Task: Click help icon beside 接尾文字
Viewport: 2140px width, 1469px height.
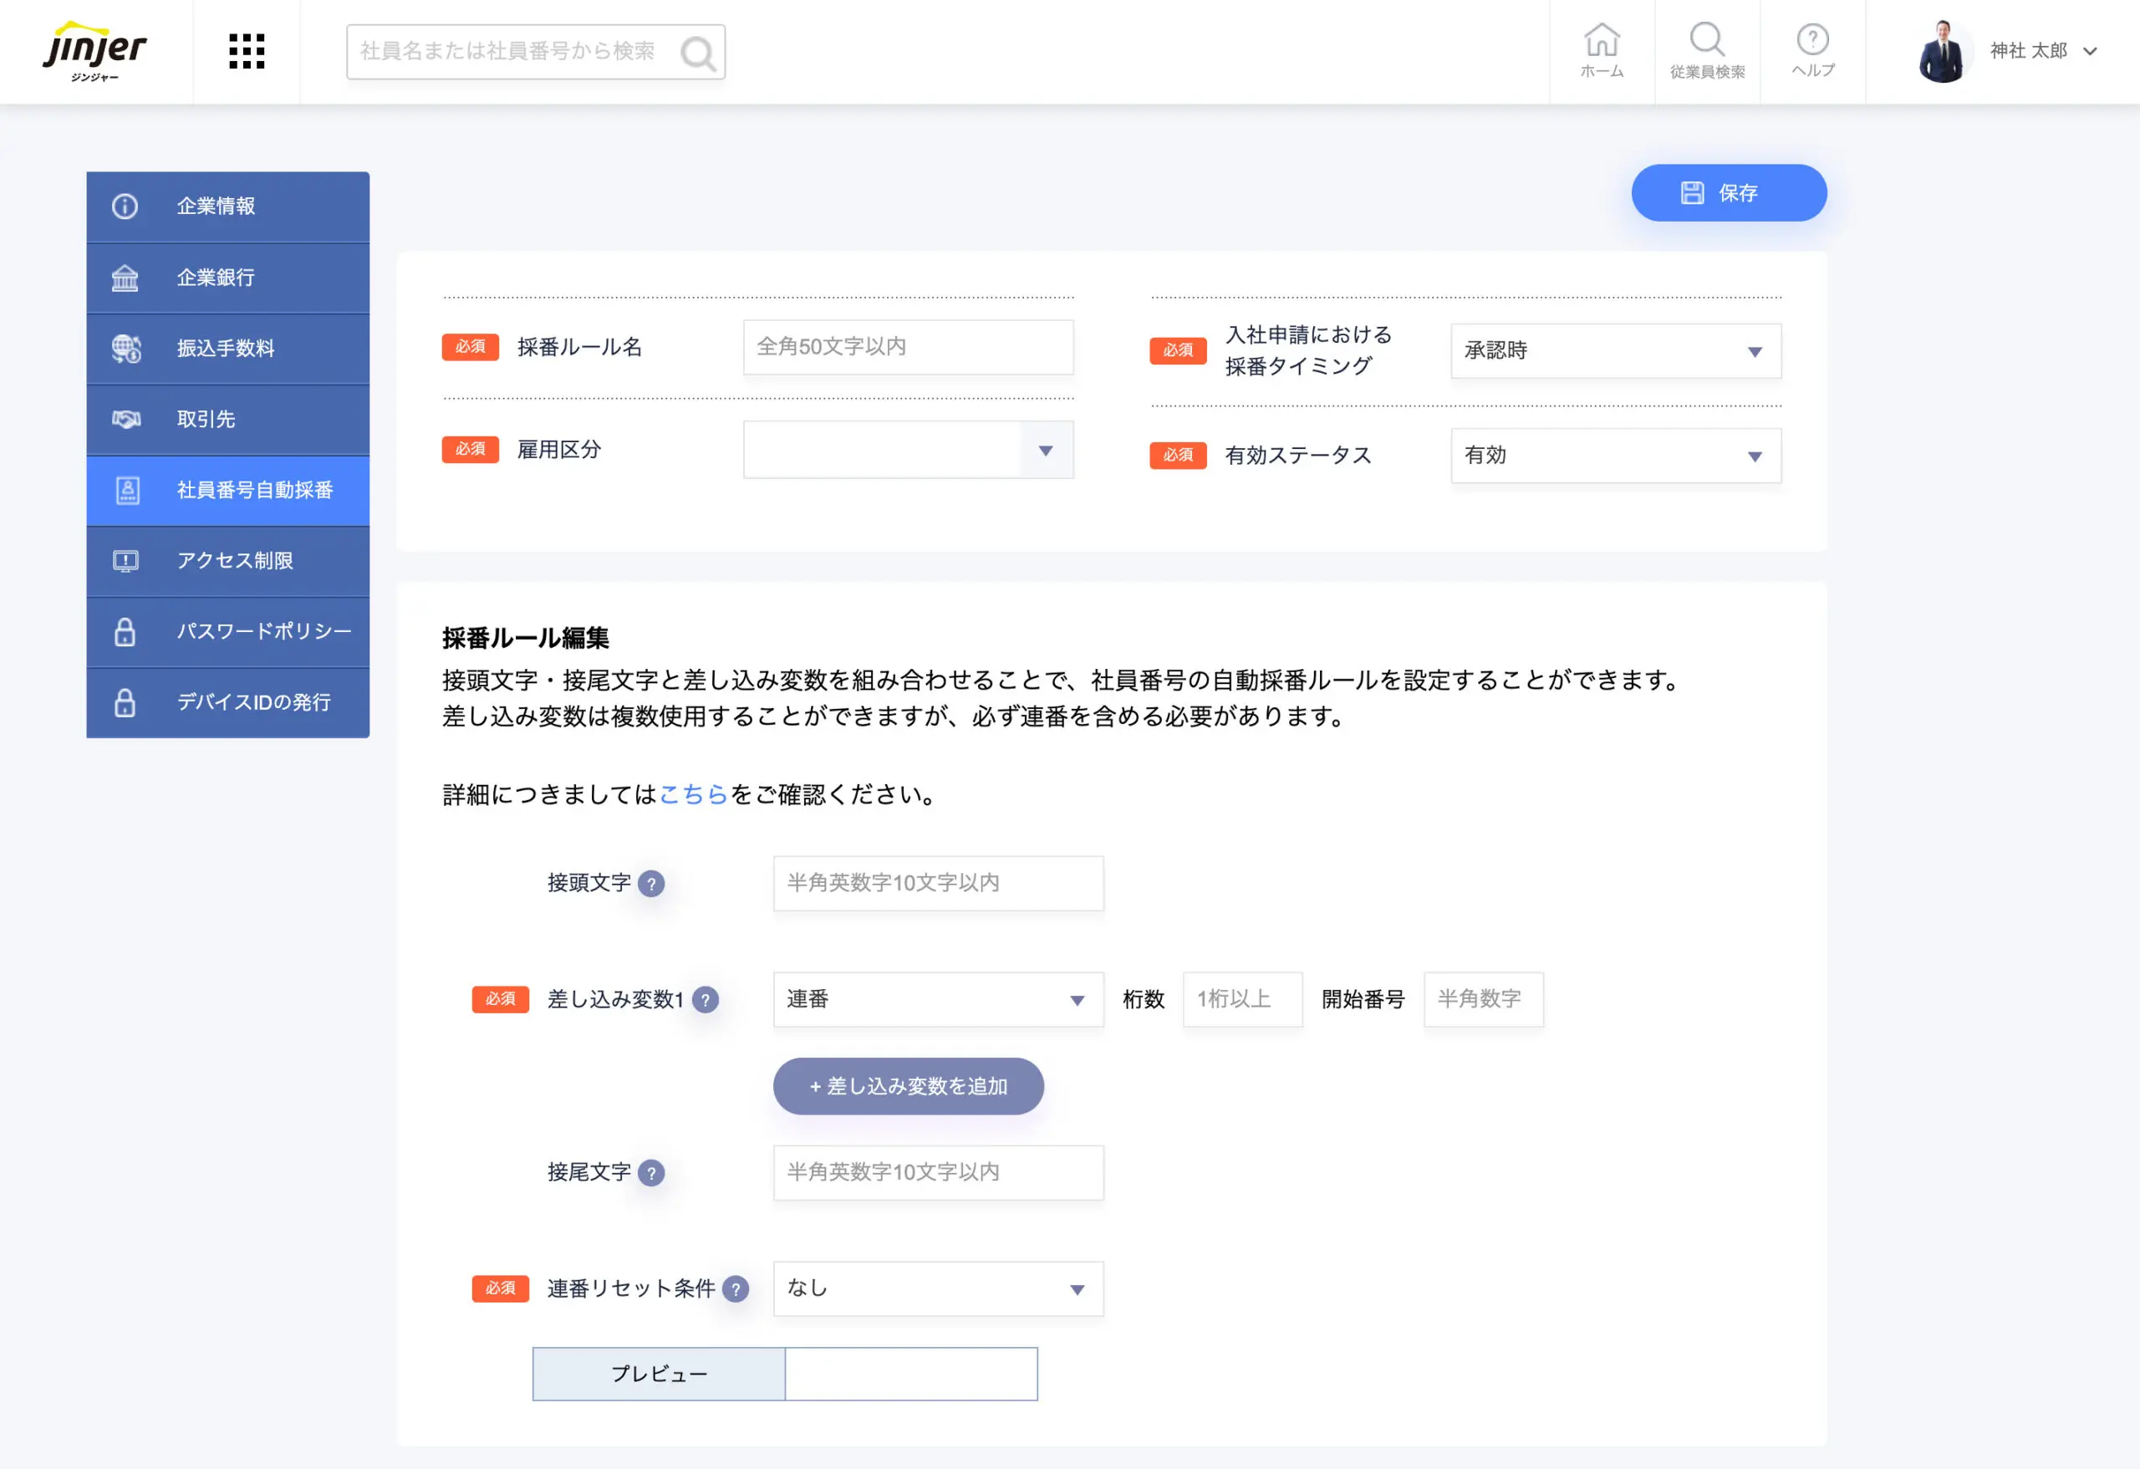Action: point(651,1172)
